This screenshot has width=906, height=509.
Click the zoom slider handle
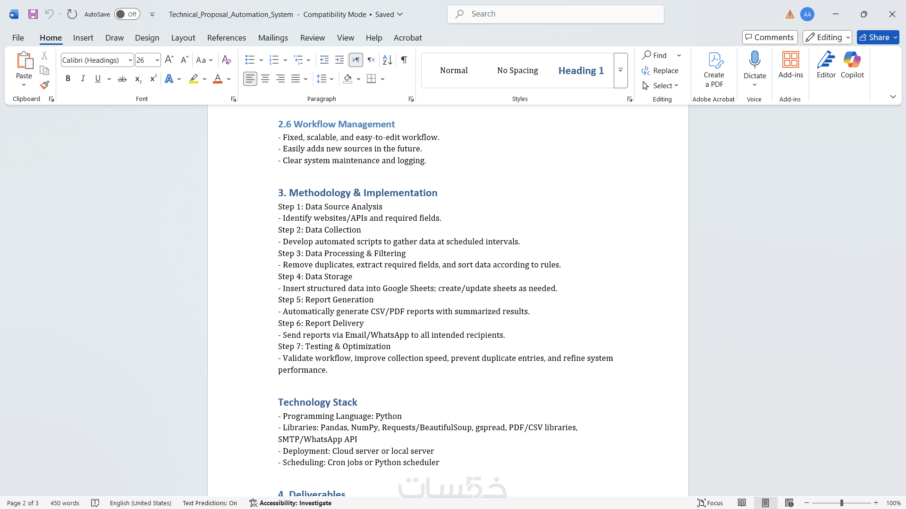(841, 503)
